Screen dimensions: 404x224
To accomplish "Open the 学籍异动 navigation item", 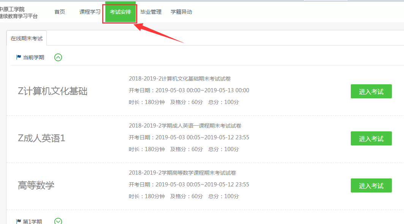I will pyautogui.click(x=181, y=12).
